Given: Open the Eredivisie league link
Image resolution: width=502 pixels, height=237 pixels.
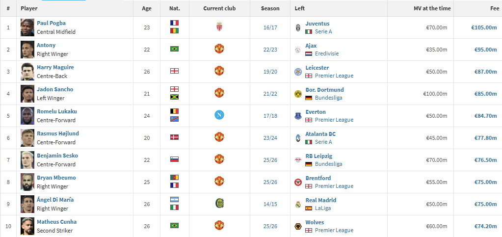Looking at the screenshot, I should pyautogui.click(x=326, y=53).
